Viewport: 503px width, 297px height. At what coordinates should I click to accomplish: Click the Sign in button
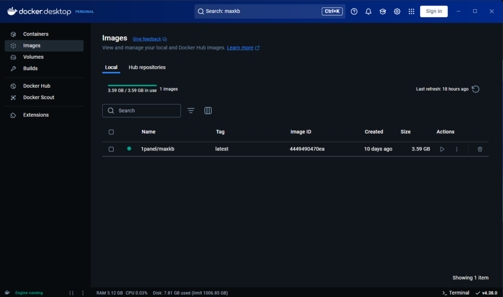(x=434, y=11)
